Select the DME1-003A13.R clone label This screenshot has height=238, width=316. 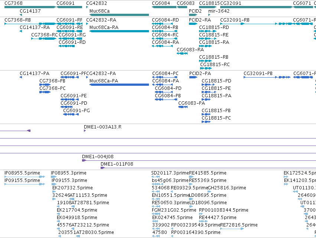(102, 127)
